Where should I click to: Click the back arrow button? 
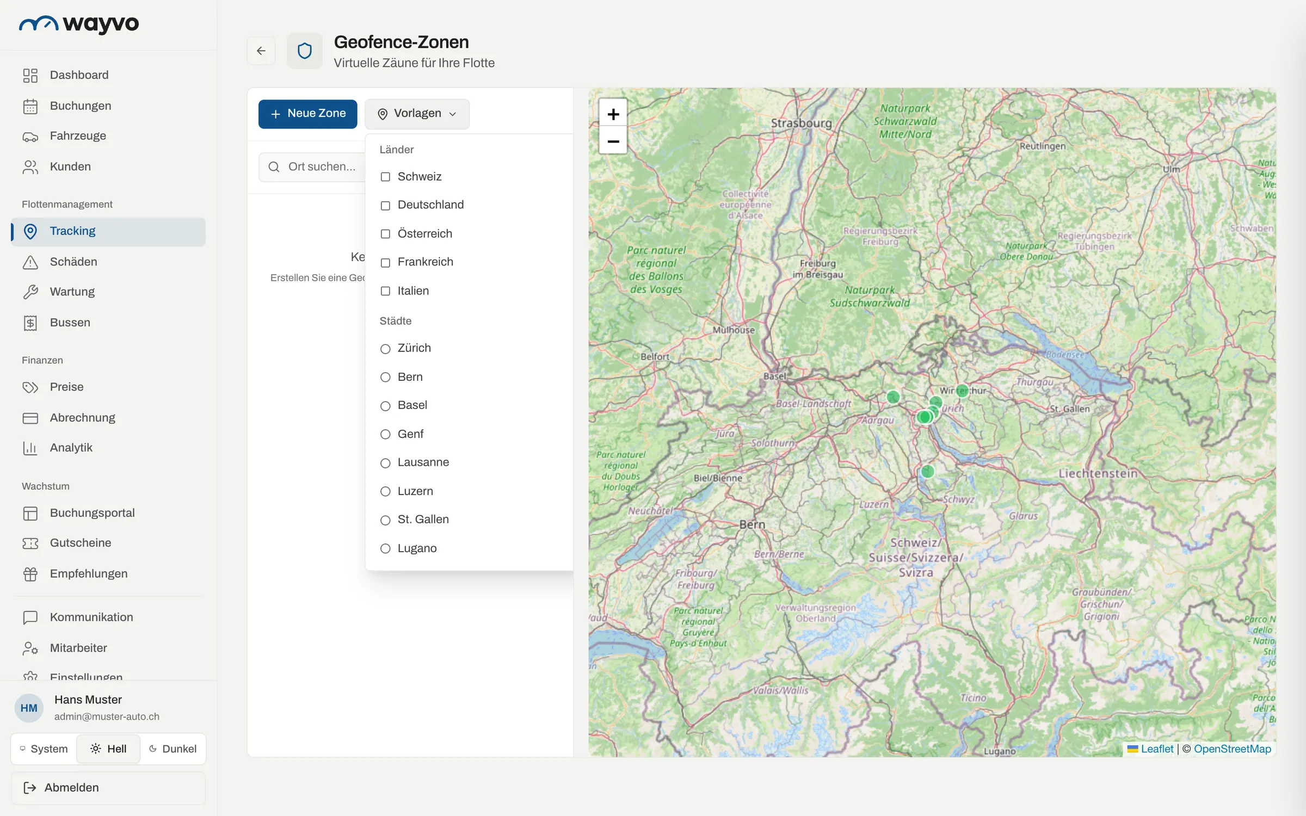pyautogui.click(x=261, y=51)
